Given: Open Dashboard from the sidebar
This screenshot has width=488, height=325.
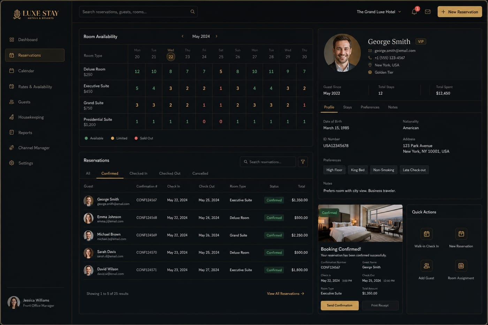Looking at the screenshot, I should 28,40.
